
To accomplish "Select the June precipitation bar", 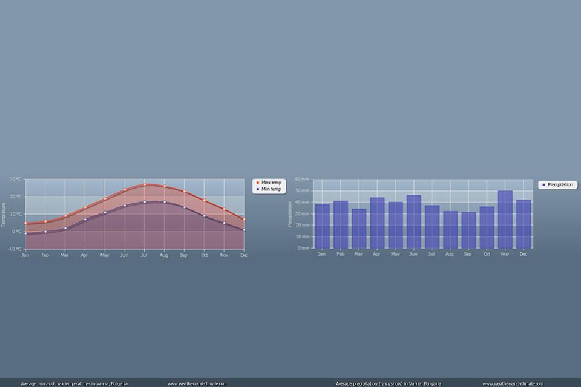I will pos(413,221).
